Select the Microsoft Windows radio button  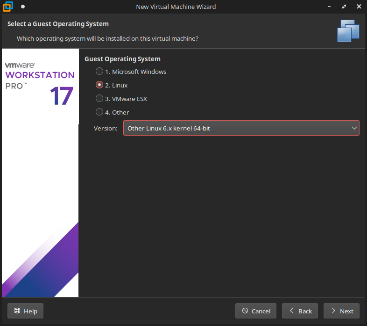(99, 72)
